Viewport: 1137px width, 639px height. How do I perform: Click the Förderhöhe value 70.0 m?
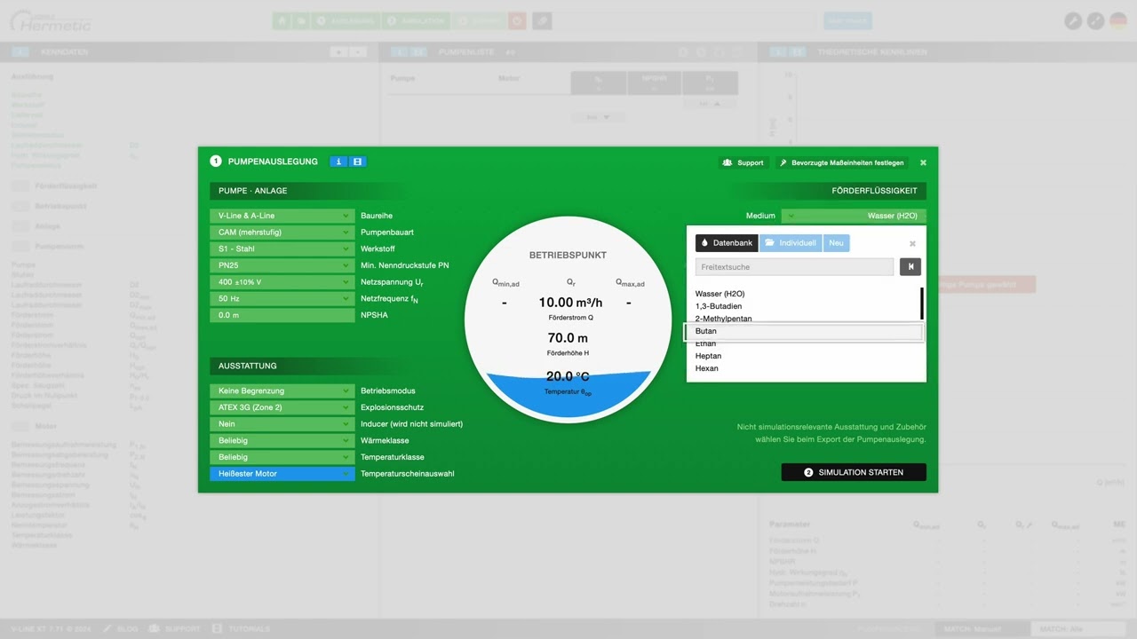[568, 338]
